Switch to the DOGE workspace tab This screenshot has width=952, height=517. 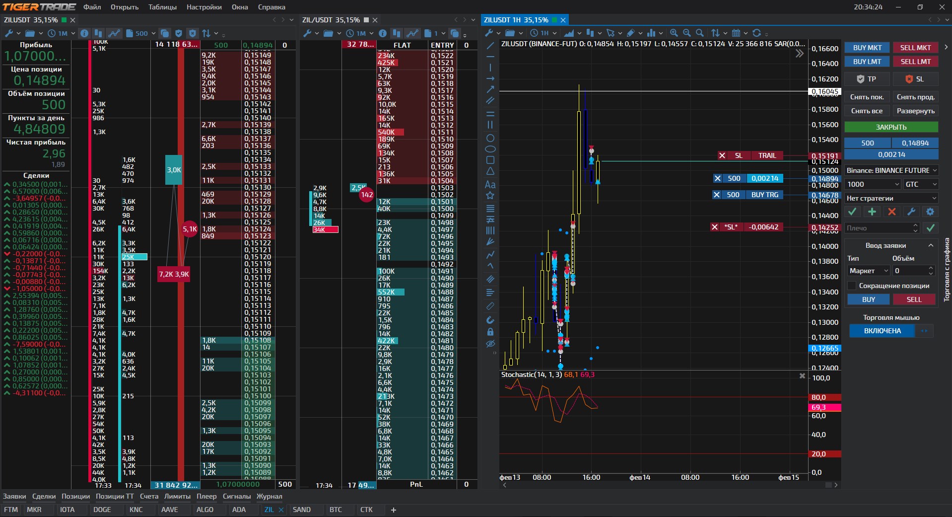pyautogui.click(x=102, y=510)
